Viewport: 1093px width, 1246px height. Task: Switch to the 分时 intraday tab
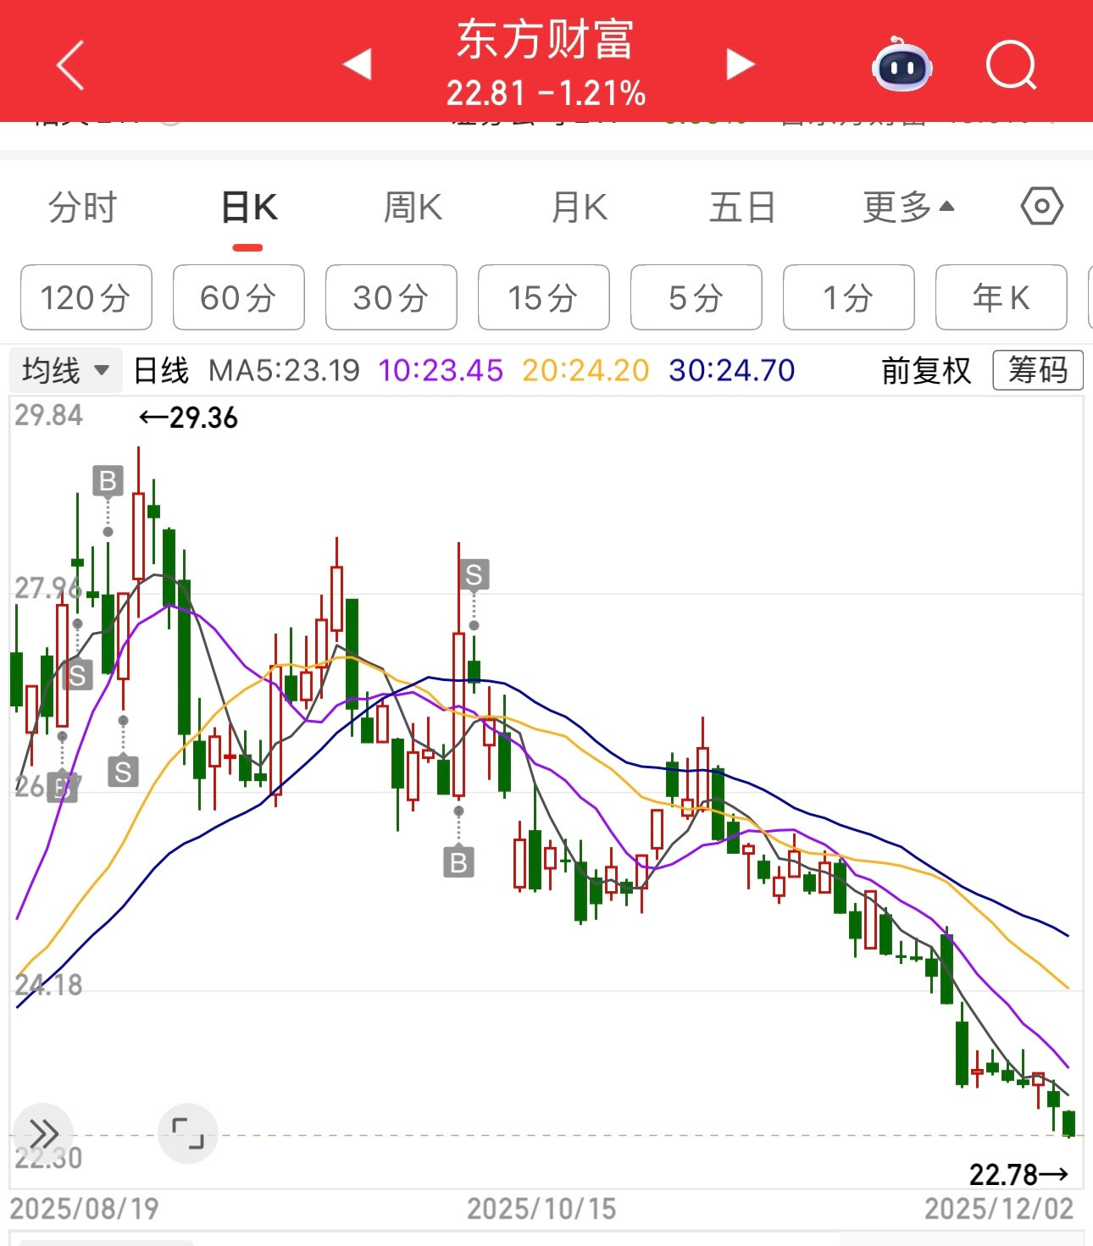point(84,204)
